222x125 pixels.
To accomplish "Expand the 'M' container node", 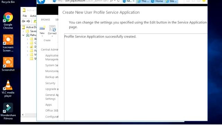I will (27, 55).
